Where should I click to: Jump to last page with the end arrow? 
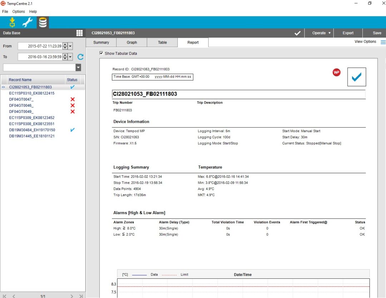(80, 295)
